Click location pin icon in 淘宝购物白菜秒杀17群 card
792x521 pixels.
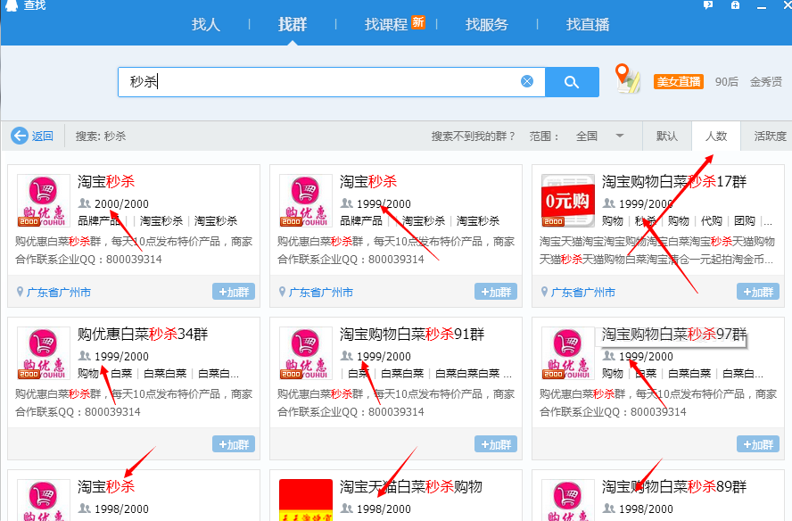pyautogui.click(x=544, y=292)
